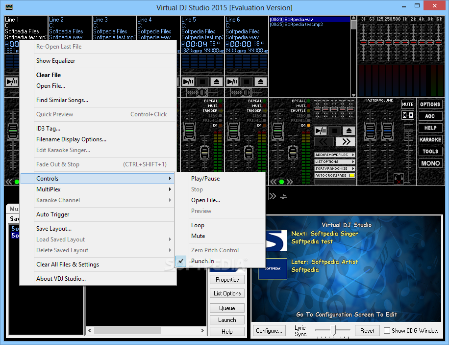Click the Controls submenu entry
449x345 pixels.
98,178
